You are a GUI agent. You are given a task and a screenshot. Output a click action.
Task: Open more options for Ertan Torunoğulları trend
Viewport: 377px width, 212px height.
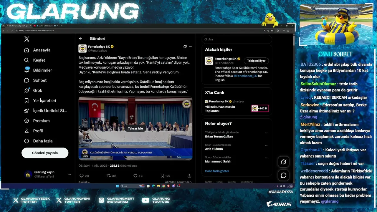click(267, 133)
